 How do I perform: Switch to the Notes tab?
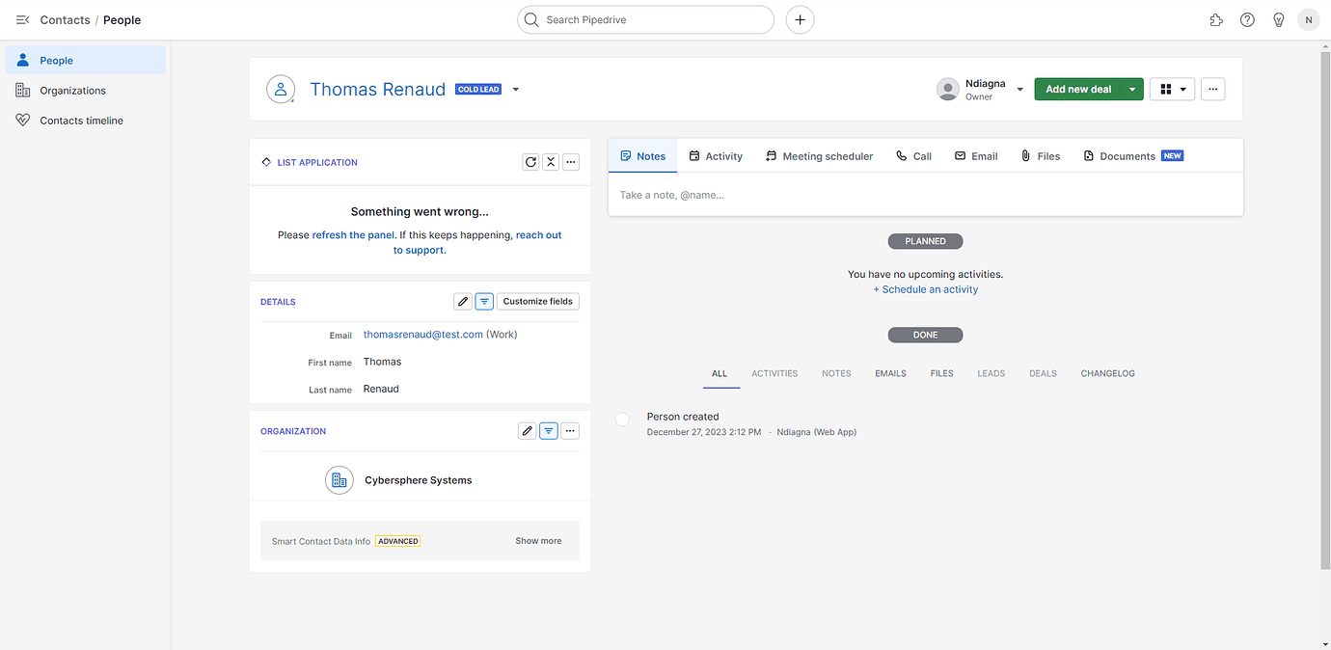click(643, 156)
